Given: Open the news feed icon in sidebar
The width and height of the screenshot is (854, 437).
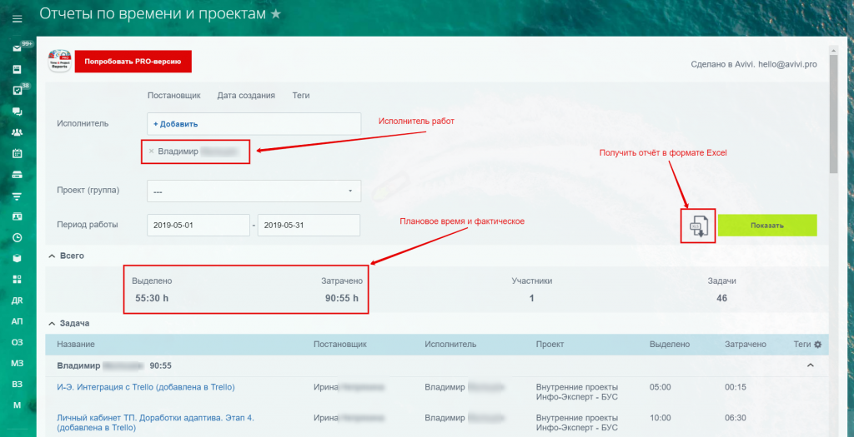Looking at the screenshot, I should pos(17,70).
